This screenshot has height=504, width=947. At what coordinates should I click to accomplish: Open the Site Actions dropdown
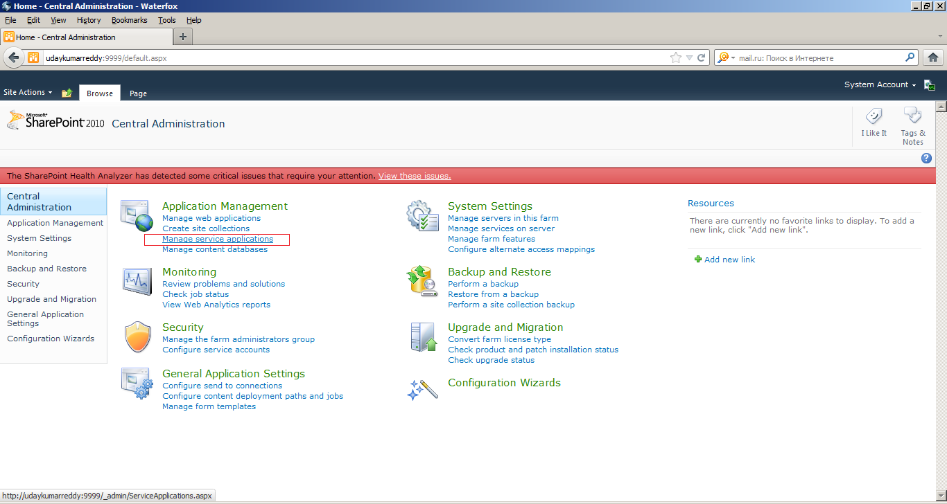tap(28, 92)
